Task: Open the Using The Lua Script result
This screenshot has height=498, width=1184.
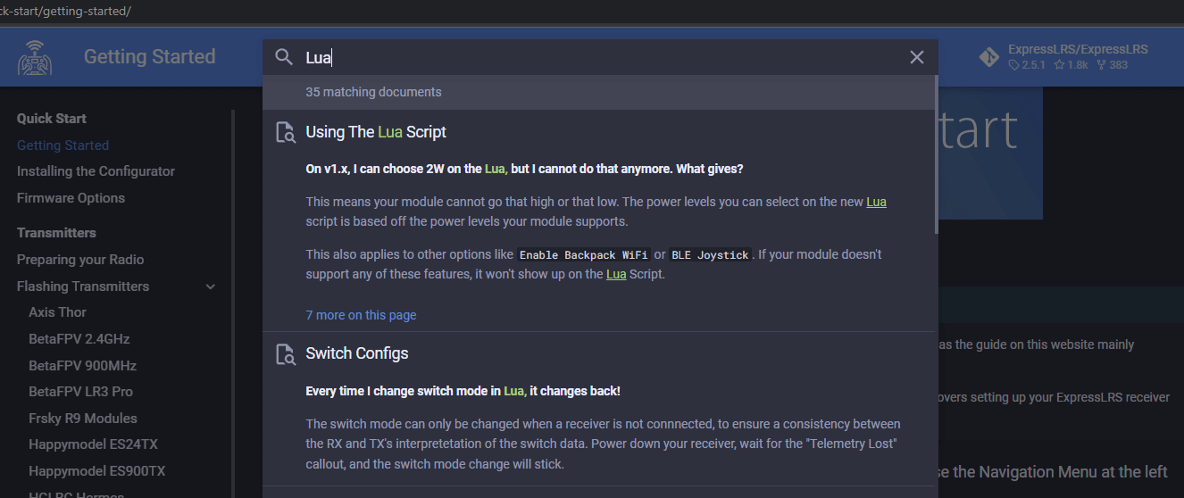Action: click(x=376, y=132)
